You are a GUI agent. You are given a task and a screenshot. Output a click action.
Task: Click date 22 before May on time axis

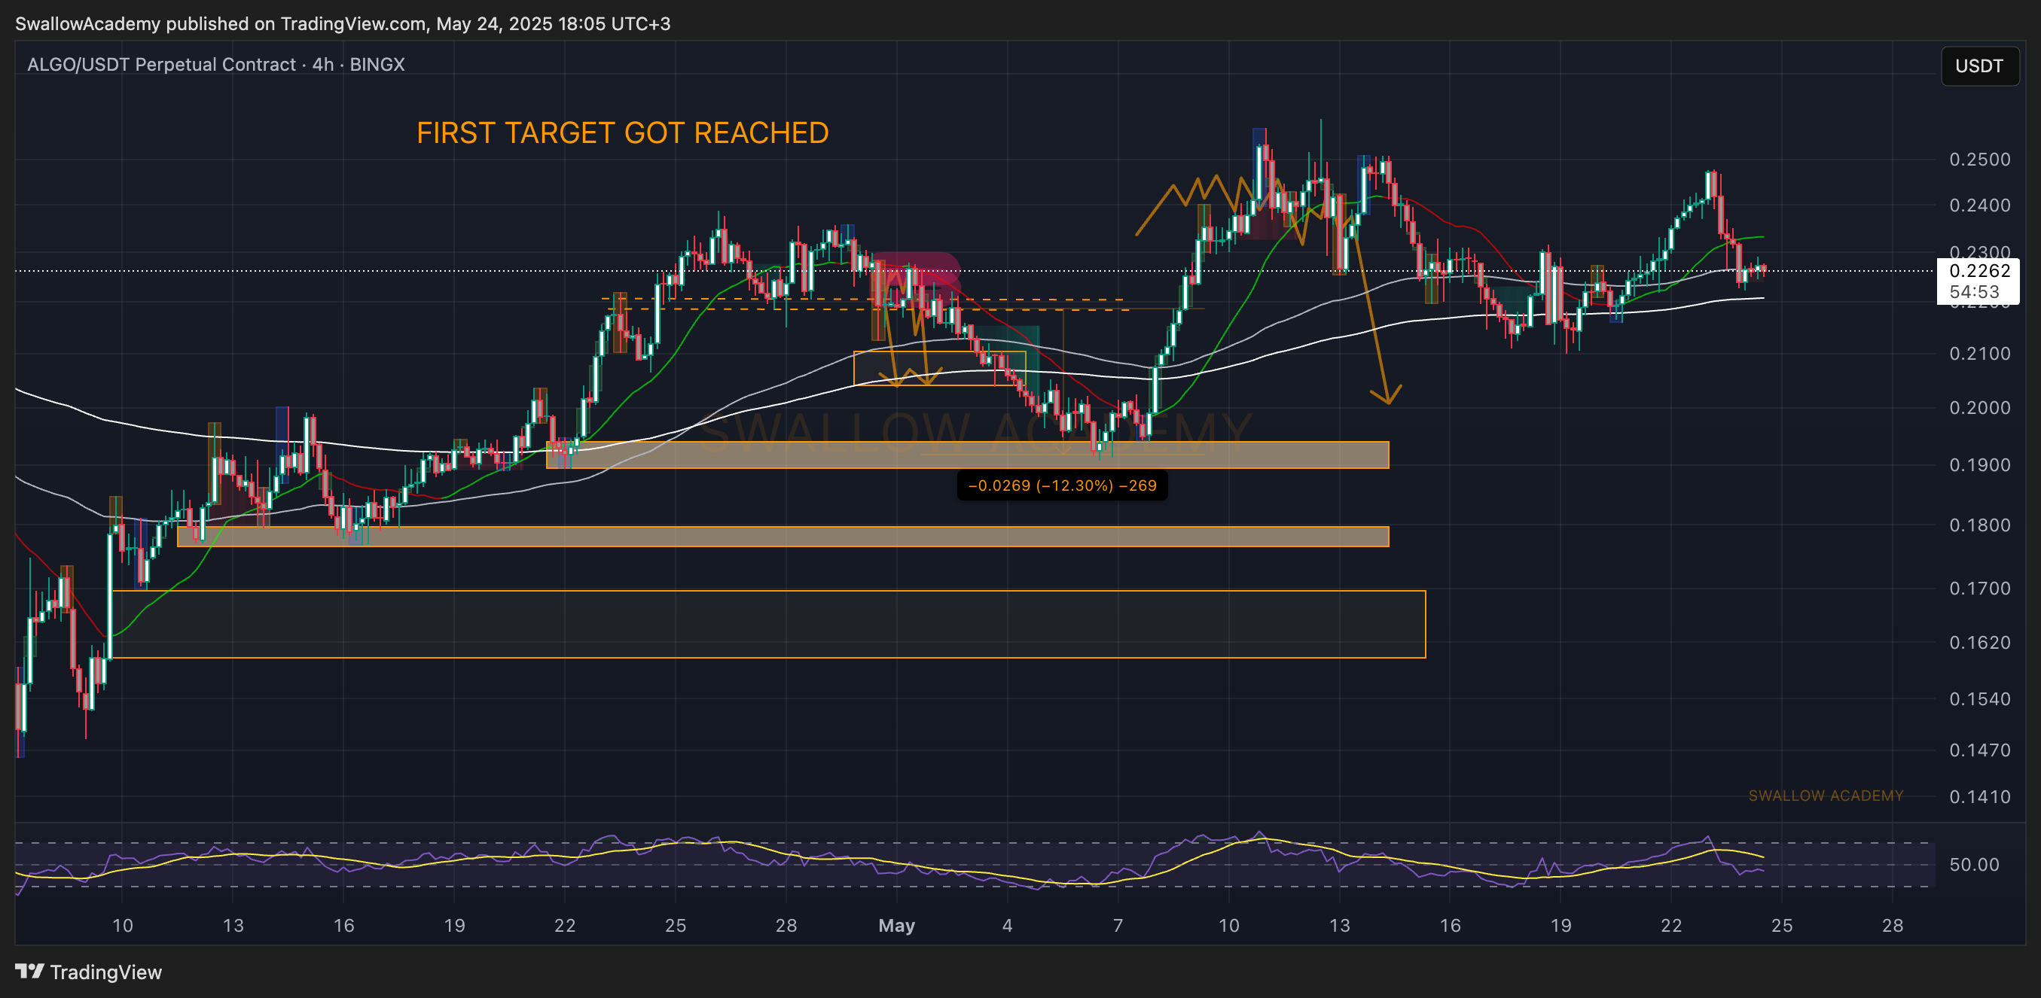click(564, 925)
